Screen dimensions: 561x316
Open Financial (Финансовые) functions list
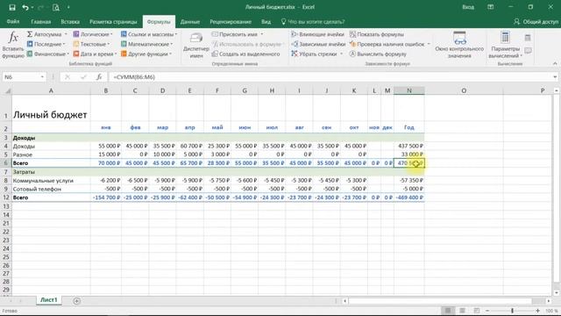[x=48, y=54]
